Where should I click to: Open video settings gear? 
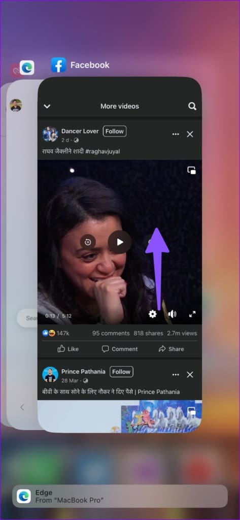[153, 314]
